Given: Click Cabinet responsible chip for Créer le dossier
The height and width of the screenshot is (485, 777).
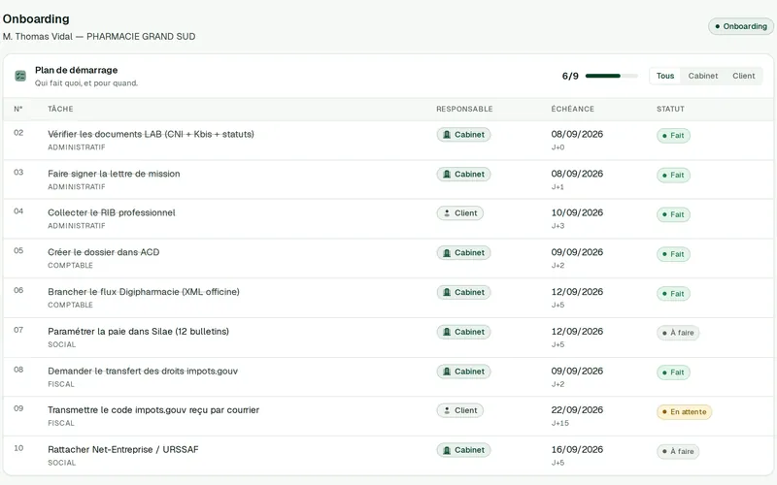Looking at the screenshot, I should (x=463, y=253).
